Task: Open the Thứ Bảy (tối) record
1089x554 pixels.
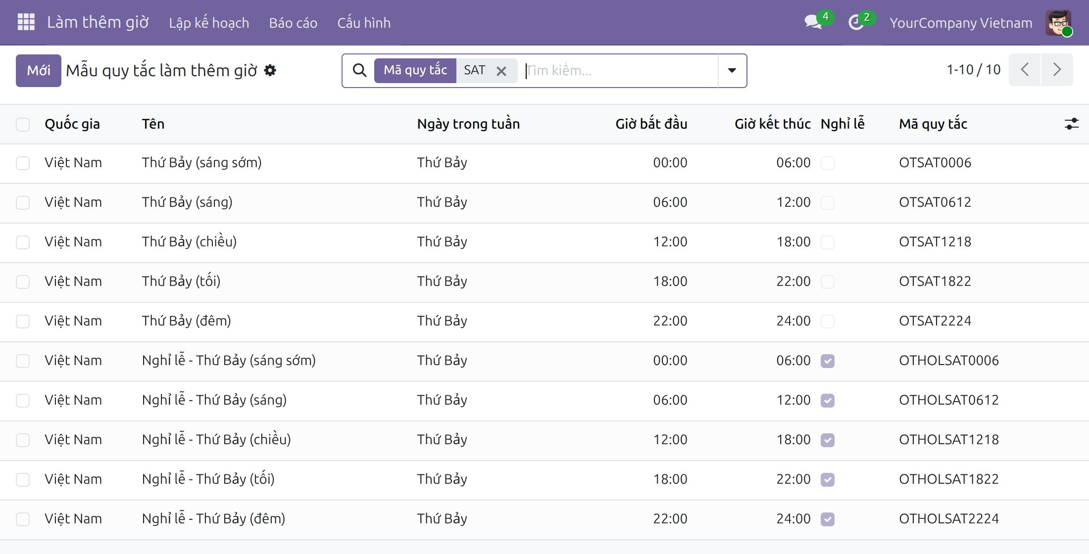Action: 181,281
